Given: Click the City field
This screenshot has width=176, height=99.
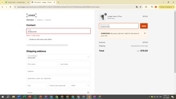Looking at the screenshot, I should click(37, 86).
